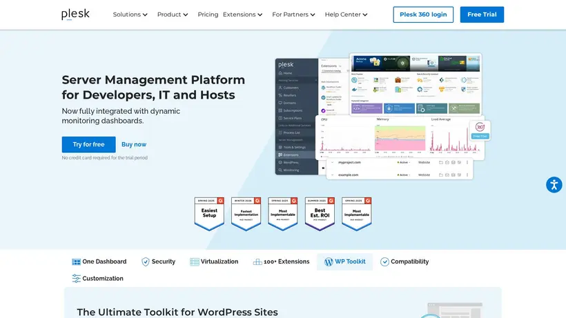Click the Try for free button
The image size is (566, 318).
pyautogui.click(x=88, y=144)
